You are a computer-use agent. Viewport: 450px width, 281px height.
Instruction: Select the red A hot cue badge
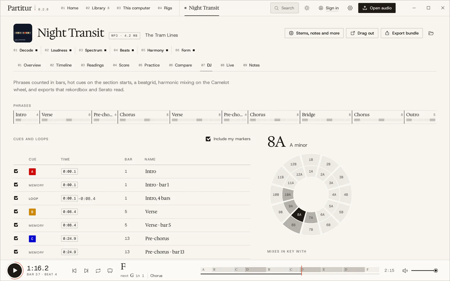pos(32,172)
